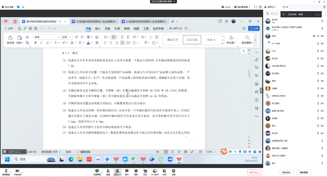Click the 修改名称 (Rename) button
The image size is (327, 177).
286,172
